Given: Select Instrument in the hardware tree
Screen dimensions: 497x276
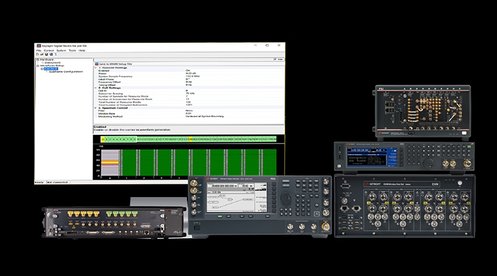Looking at the screenshot, I should click(x=50, y=62).
